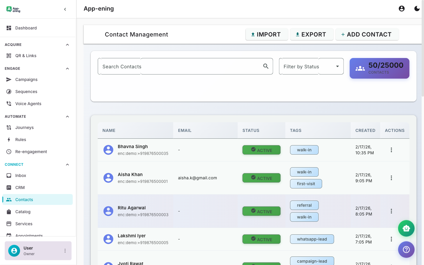This screenshot has width=424, height=265.
Task: Open the Inbox icon under Connect
Action: (8, 175)
